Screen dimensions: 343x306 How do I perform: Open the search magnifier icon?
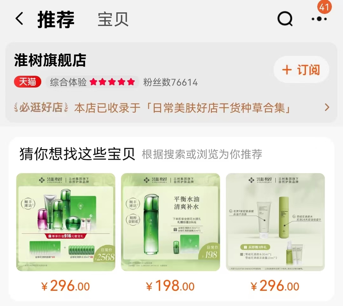(285, 19)
